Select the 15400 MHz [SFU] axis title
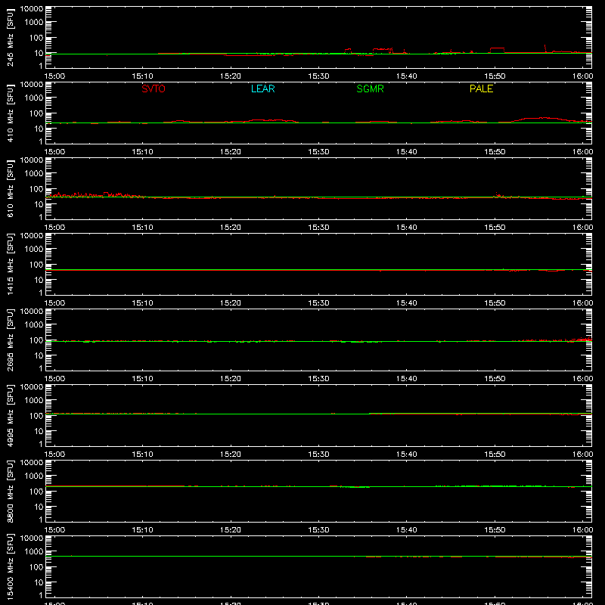 point(10,566)
